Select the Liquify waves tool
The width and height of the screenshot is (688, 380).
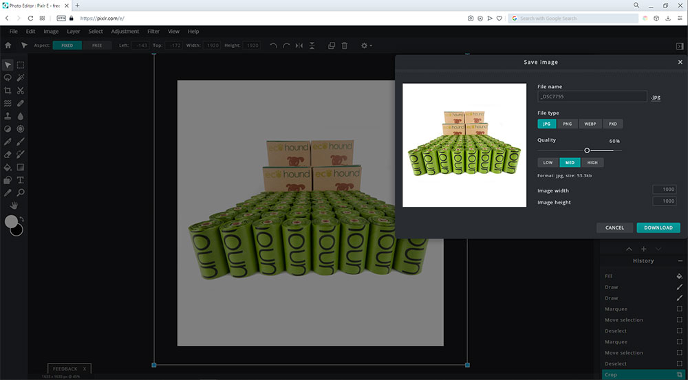coord(8,104)
